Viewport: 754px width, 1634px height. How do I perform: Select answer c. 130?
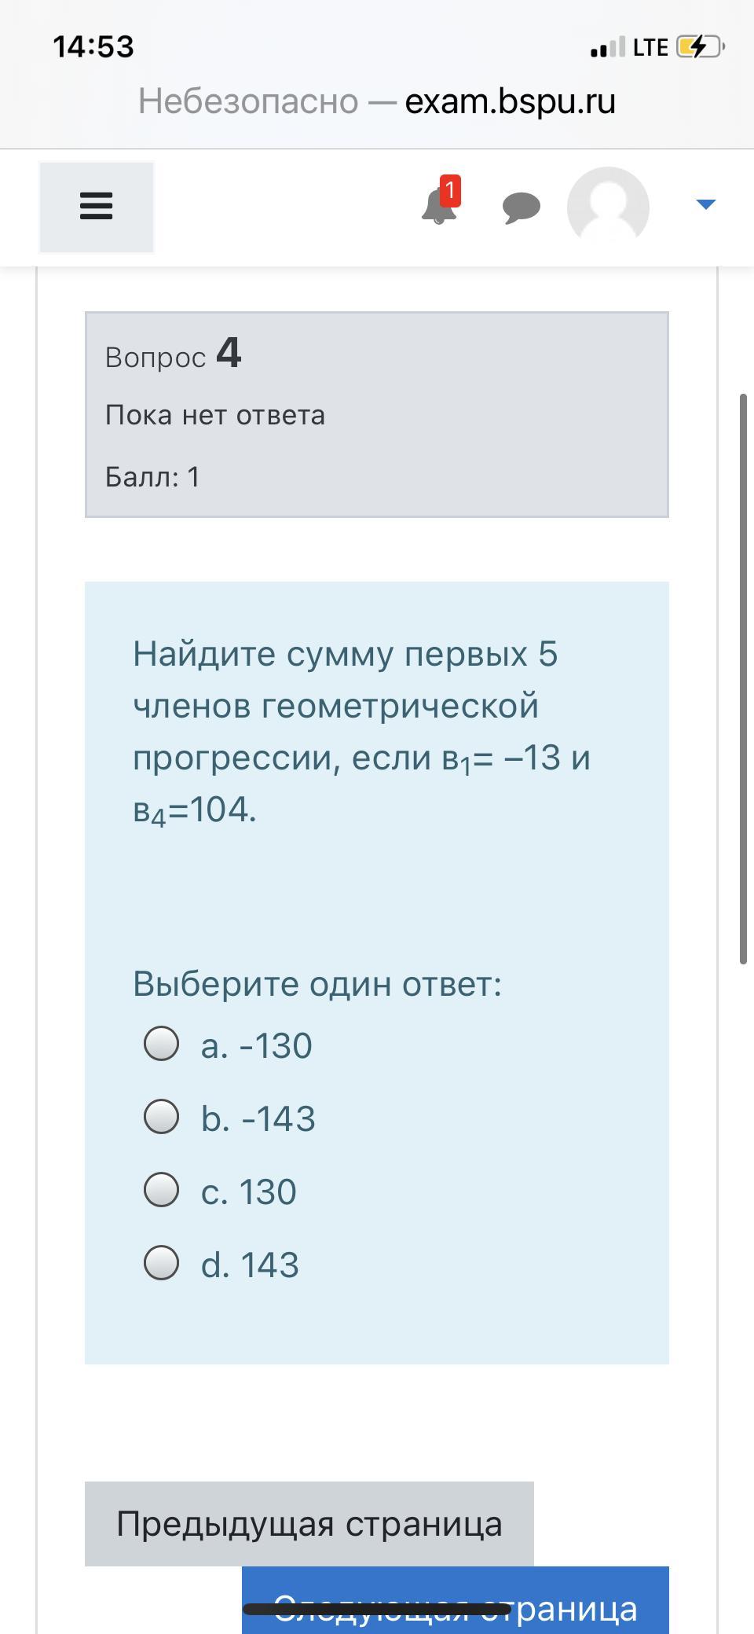click(162, 1190)
